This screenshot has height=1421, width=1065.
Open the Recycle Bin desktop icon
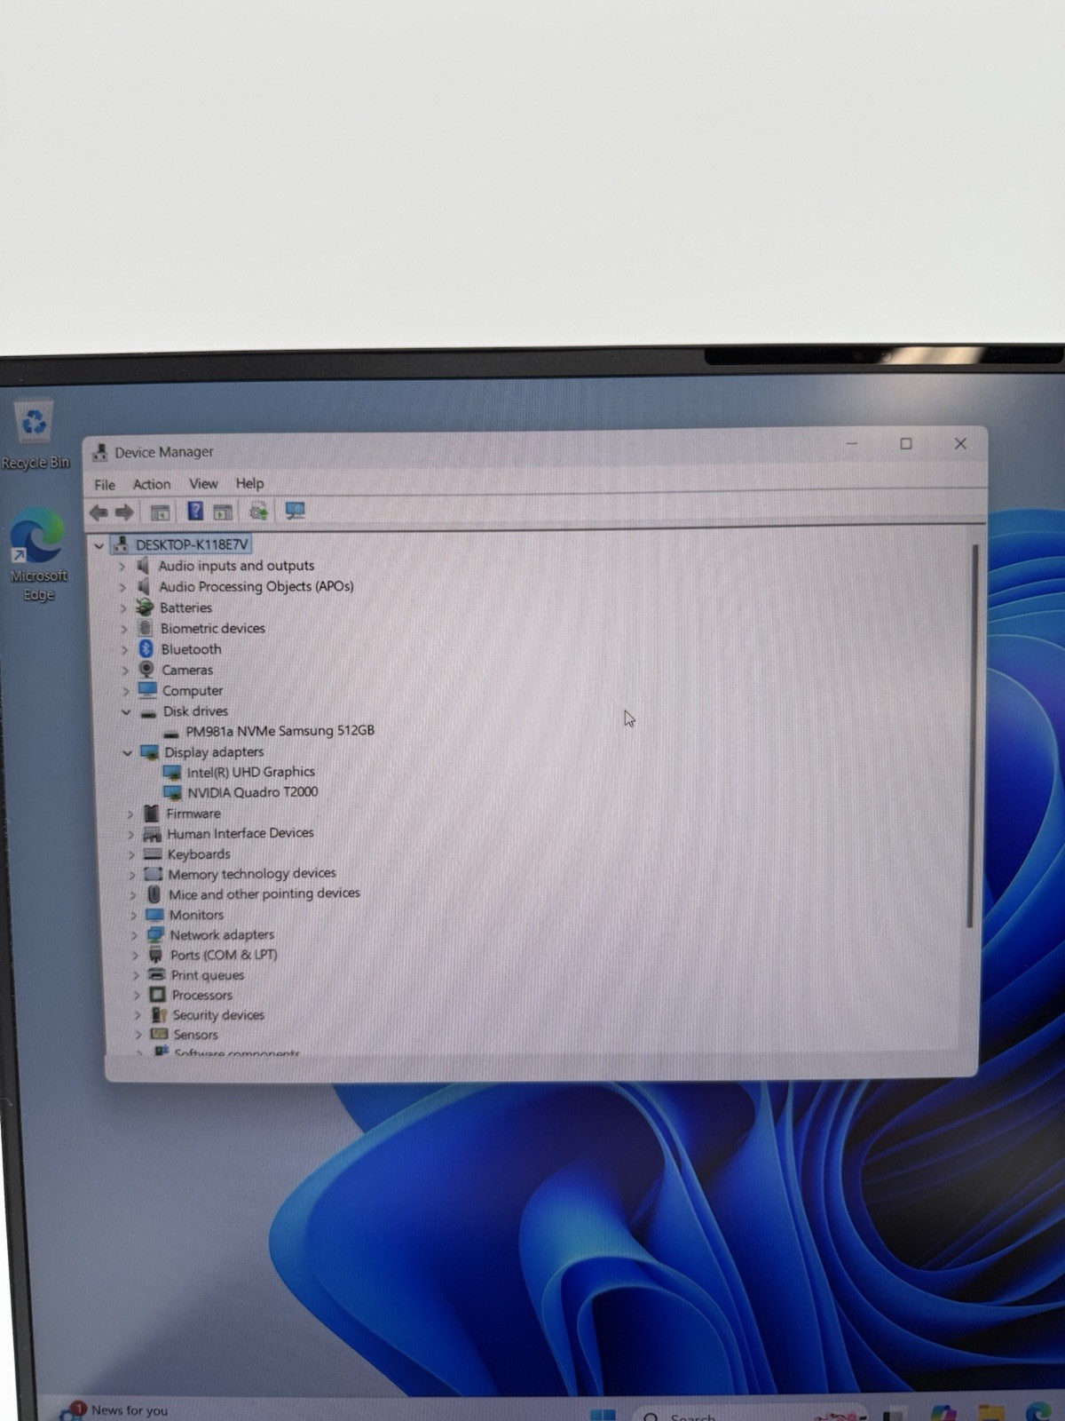(35, 434)
